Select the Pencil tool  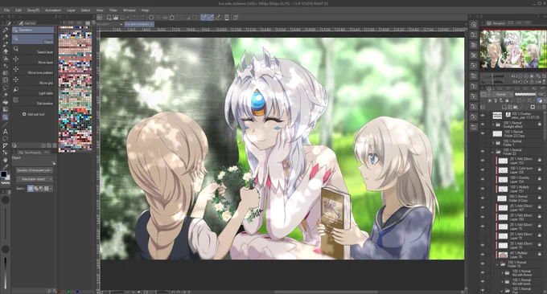6,37
